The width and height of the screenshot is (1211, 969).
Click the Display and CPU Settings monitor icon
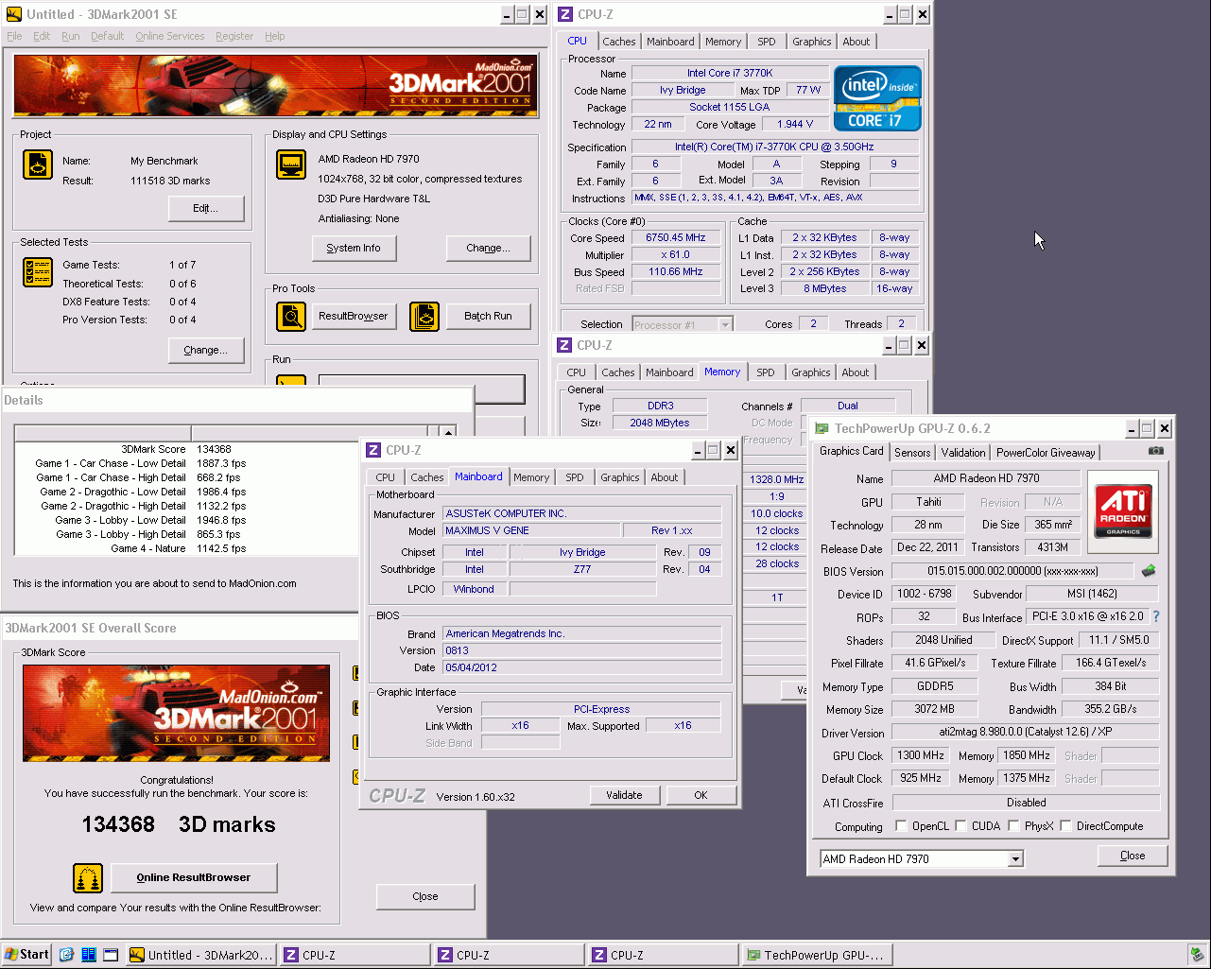click(291, 164)
